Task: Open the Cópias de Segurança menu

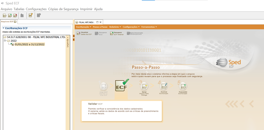Action: click(63, 9)
